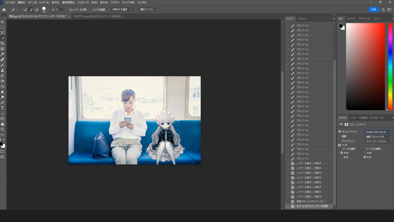This screenshot has height=222, width=394.
Task: Select the Path Selection tool
Action: click(2, 113)
